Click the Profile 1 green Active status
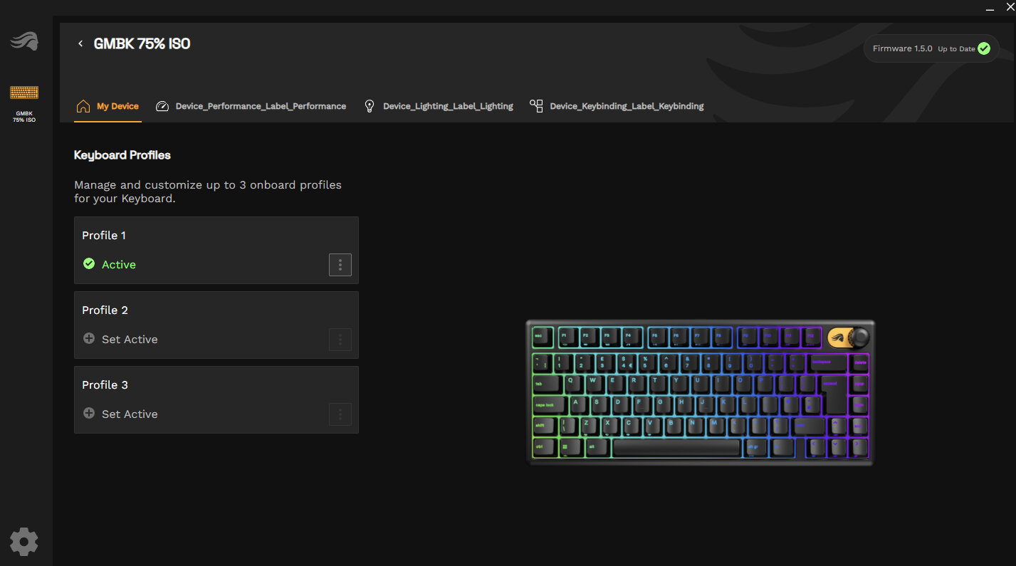The image size is (1016, 566). coord(110,264)
